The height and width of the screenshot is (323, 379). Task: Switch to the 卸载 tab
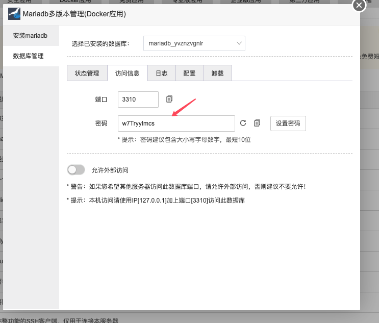[217, 73]
